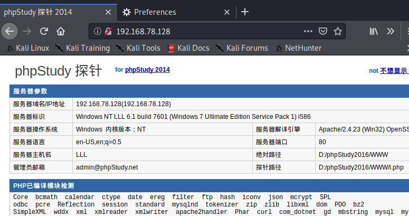This screenshot has width=409, height=216.
Task: Click the en-US,en;q=0.5 value
Action: (x=99, y=142)
